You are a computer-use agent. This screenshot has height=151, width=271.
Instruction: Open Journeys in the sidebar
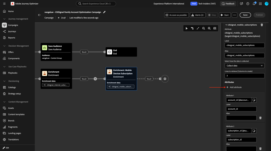(x=12, y=32)
